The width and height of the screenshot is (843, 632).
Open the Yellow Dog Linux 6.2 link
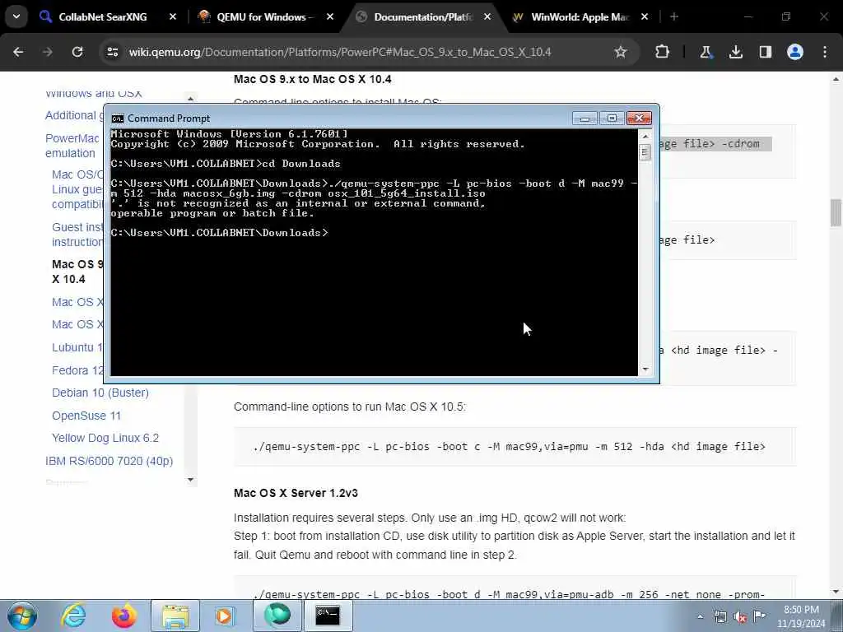(x=105, y=438)
